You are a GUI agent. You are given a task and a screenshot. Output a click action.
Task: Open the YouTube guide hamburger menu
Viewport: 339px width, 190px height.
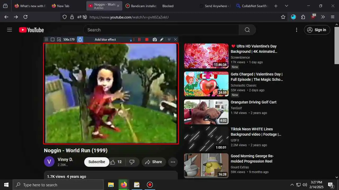(x=10, y=30)
